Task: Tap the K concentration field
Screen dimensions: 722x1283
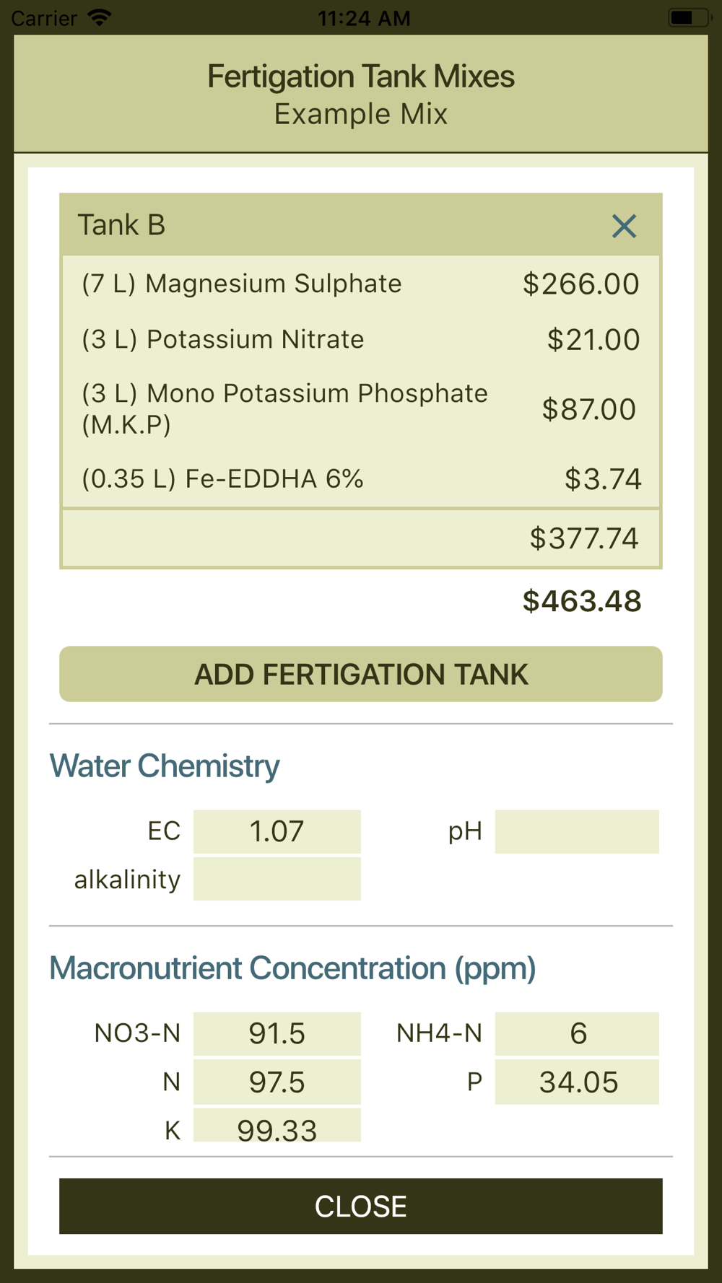Action: tap(277, 1126)
